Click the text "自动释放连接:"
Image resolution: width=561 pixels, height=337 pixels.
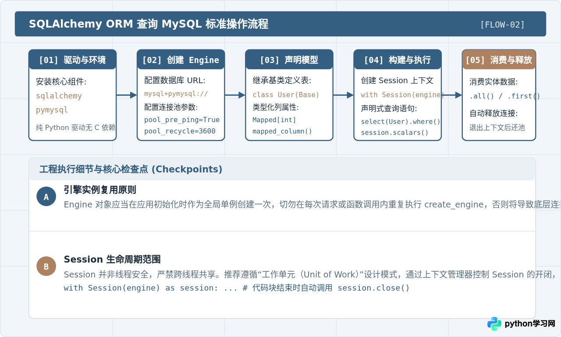pos(494,113)
